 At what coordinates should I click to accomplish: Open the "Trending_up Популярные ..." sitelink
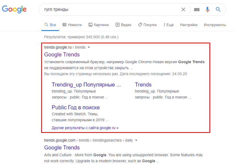pos(86,85)
